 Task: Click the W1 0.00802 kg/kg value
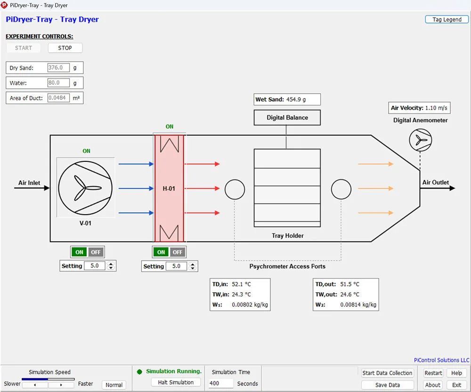(250, 304)
